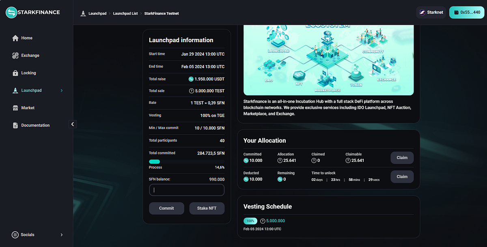Open the Socials icon at sidebar bottom
Screen dimensions: 487x247
pyautogui.click(x=15, y=234)
